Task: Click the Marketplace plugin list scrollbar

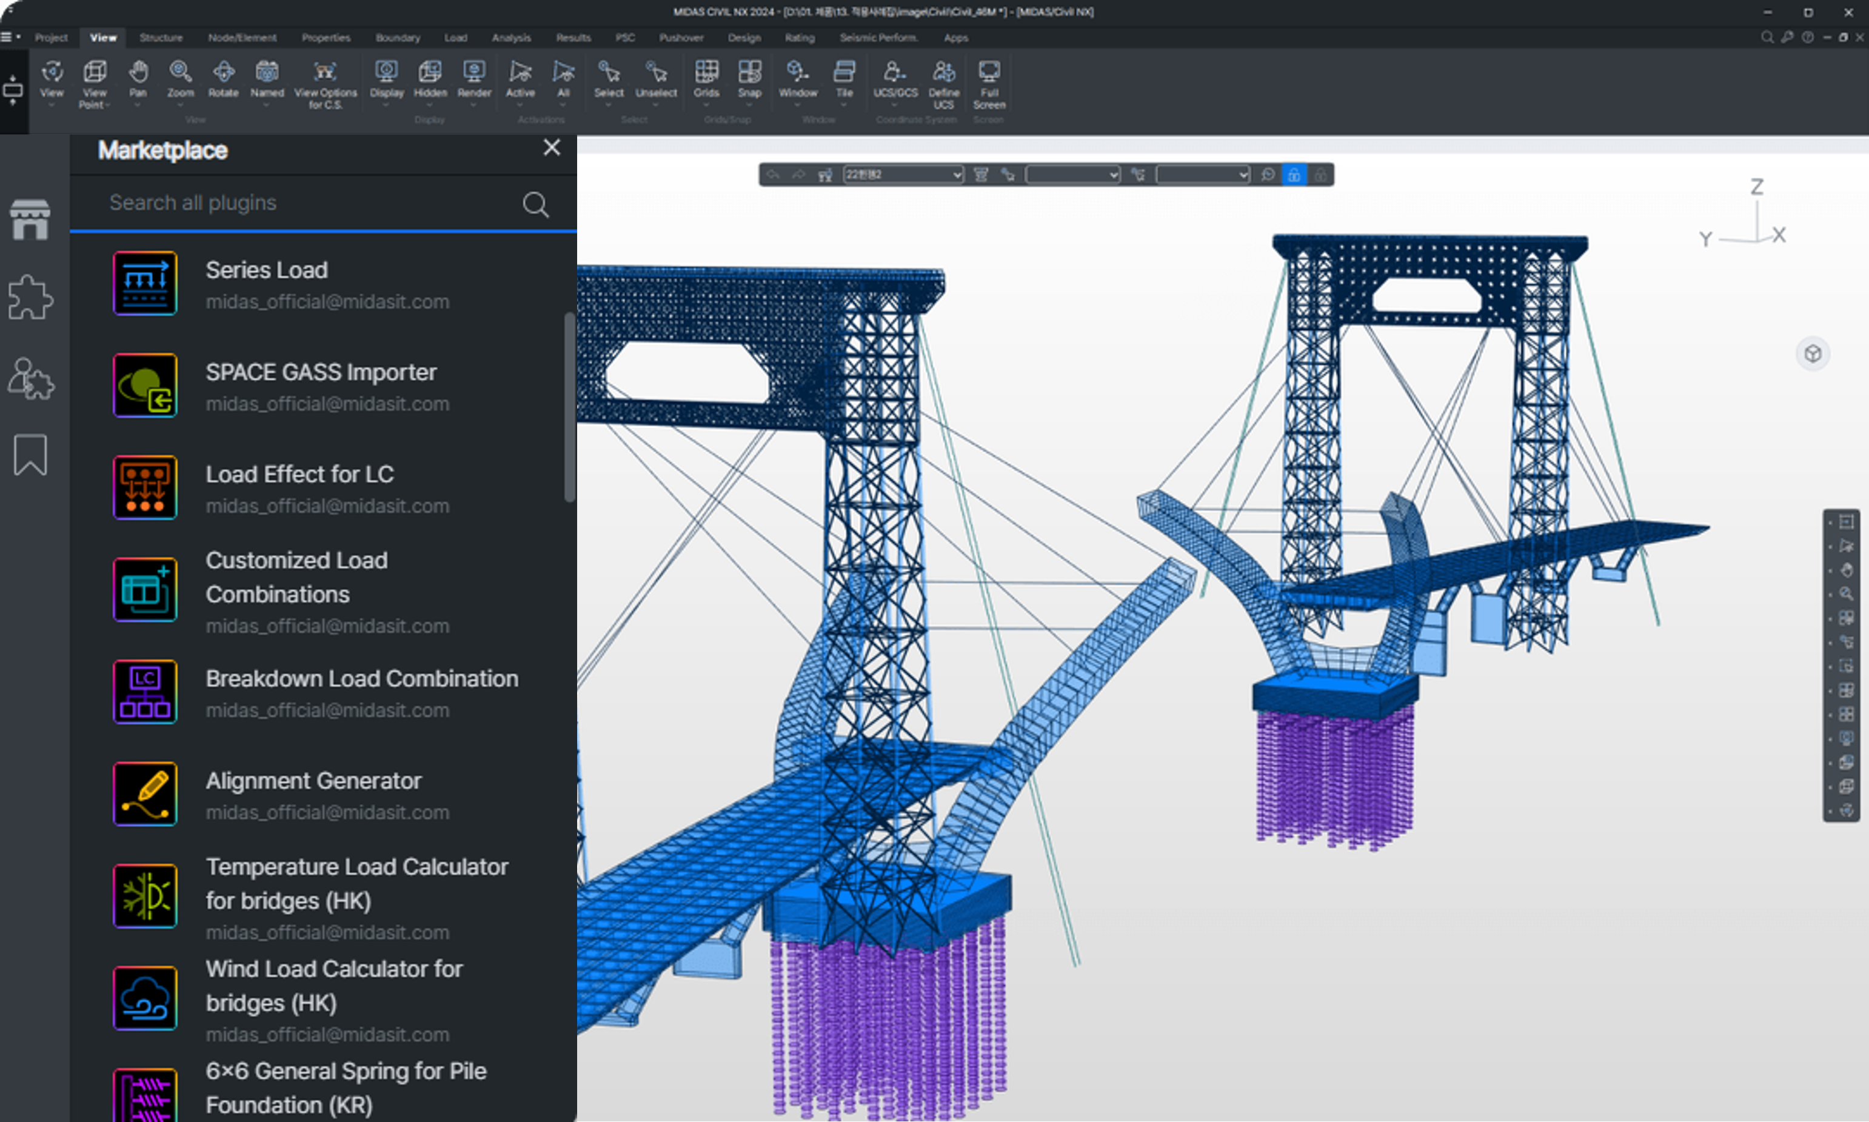Action: coord(569,409)
